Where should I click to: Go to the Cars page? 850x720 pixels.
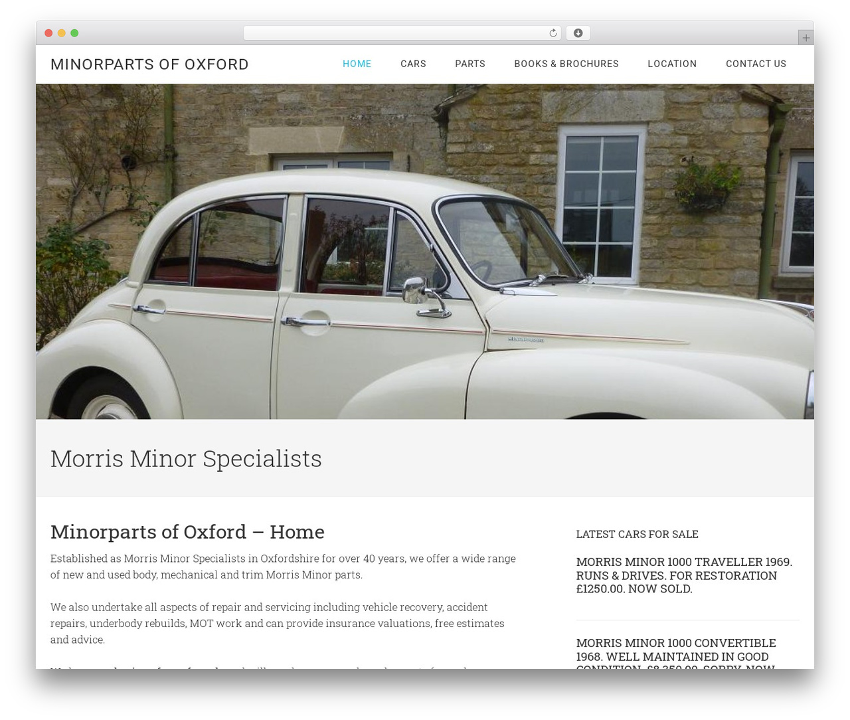(413, 64)
